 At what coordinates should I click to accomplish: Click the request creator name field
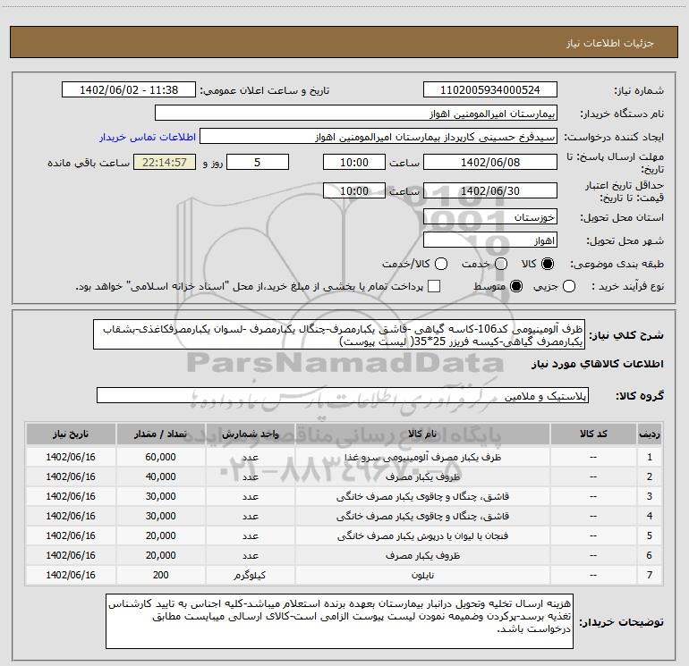[x=379, y=137]
